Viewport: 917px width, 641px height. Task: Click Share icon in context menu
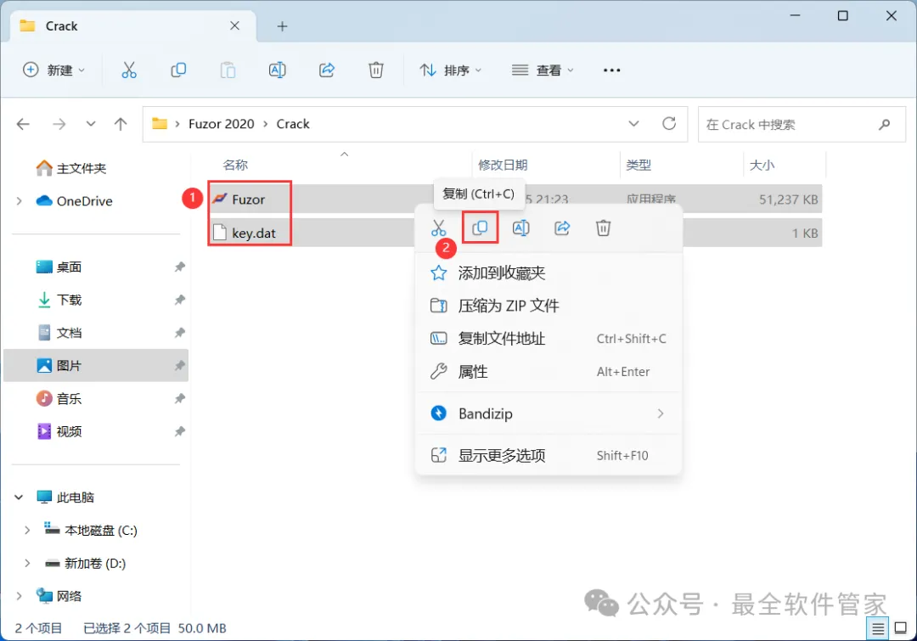pos(562,228)
